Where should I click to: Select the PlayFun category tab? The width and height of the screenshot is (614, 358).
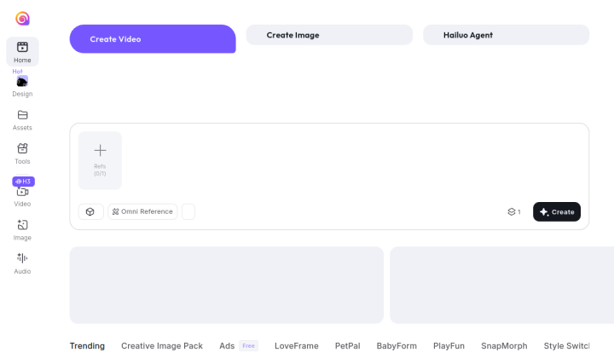point(449,346)
